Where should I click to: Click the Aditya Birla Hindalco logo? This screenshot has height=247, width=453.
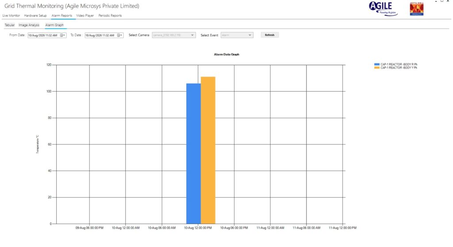pyautogui.click(x=417, y=9)
